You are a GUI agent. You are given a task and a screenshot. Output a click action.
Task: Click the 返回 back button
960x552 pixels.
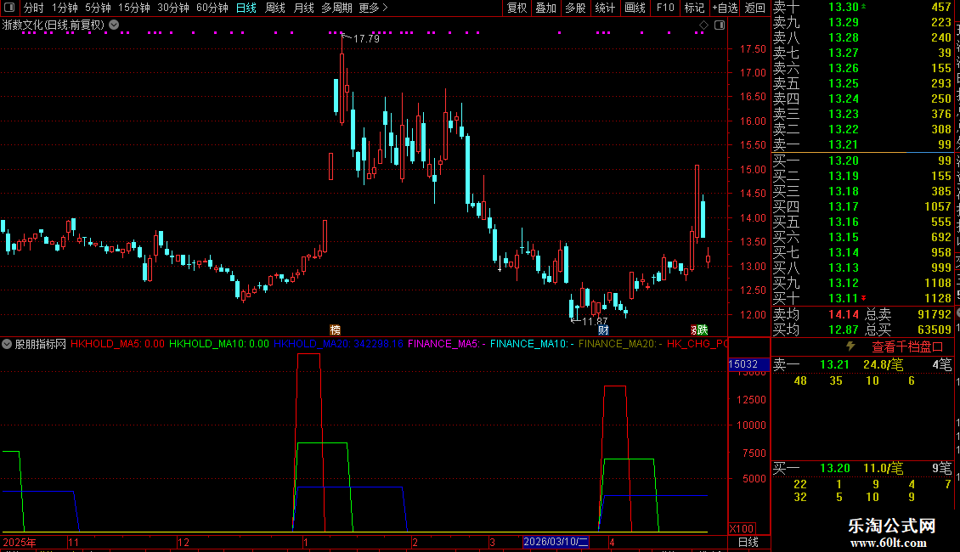click(755, 8)
